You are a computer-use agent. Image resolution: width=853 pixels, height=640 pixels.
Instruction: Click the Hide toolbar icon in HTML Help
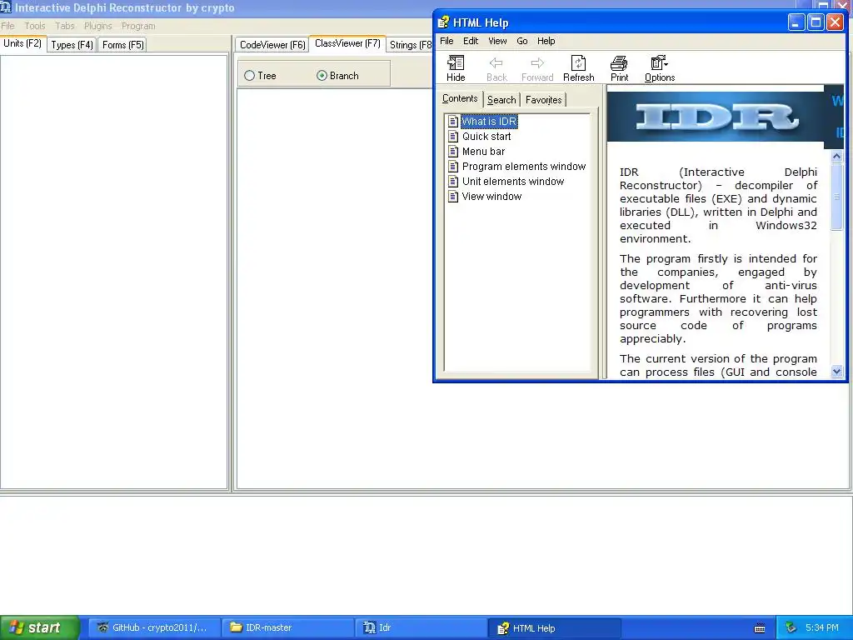click(456, 68)
